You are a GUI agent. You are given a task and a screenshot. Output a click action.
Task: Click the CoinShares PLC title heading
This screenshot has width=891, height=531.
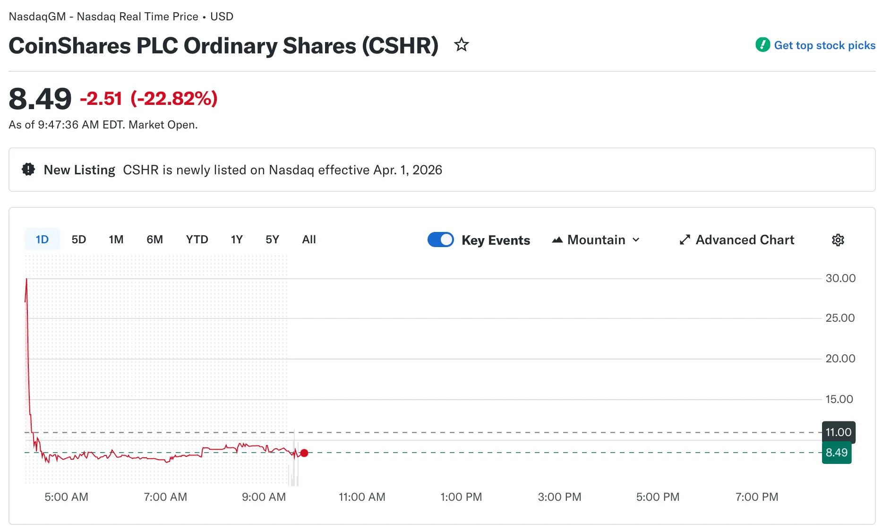223,45
